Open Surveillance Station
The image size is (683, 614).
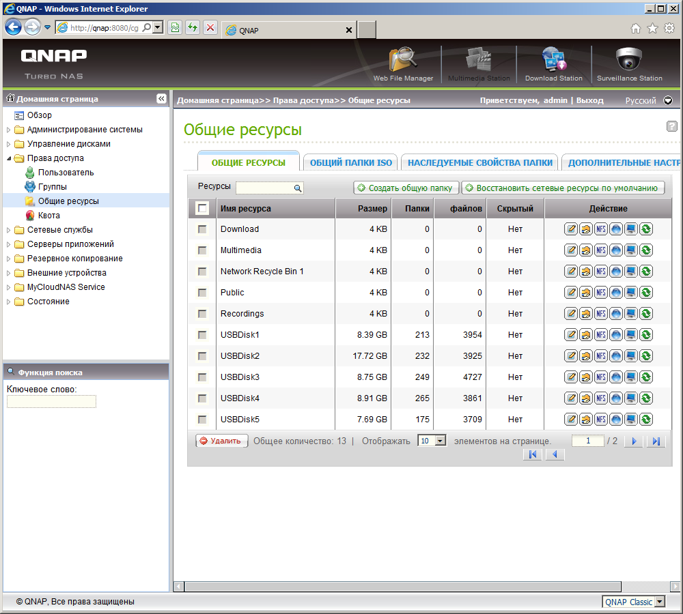[x=630, y=64]
